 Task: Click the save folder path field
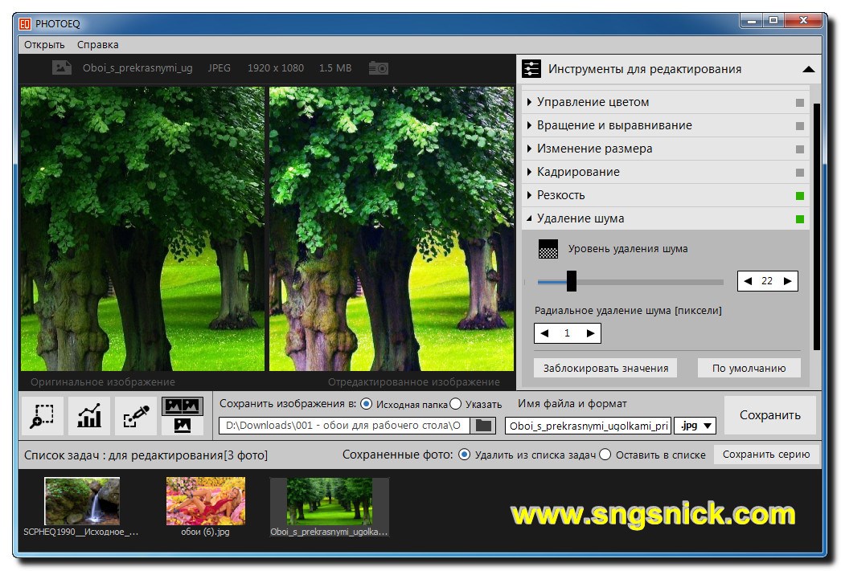(x=344, y=426)
